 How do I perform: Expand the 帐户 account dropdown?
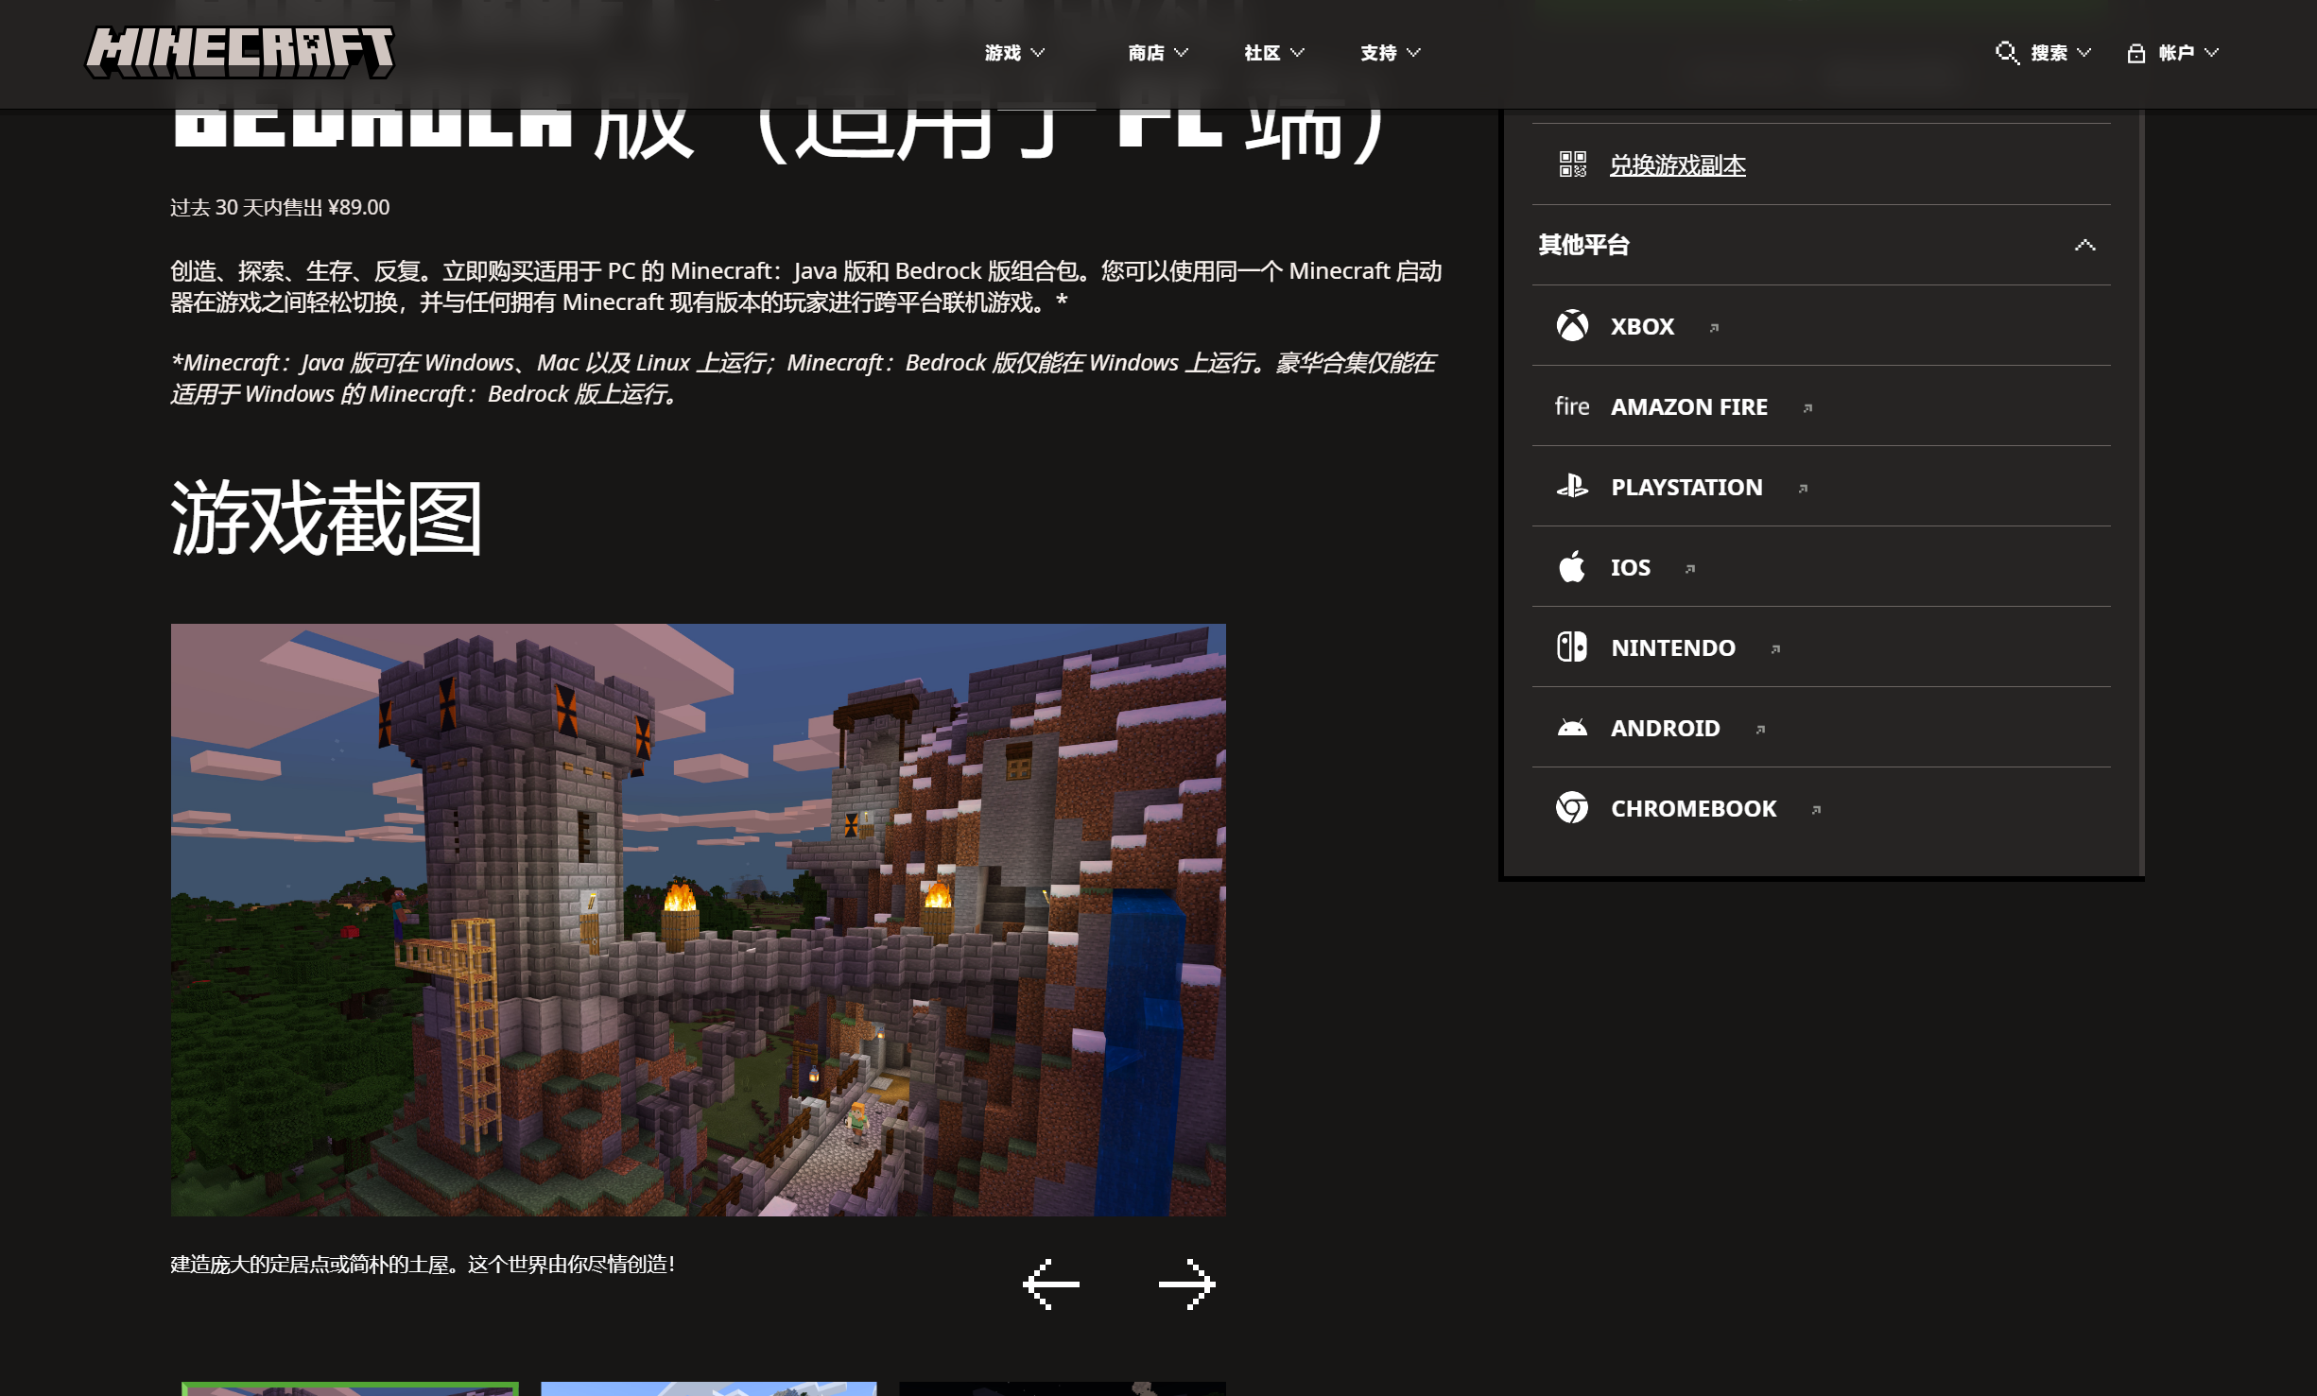(2172, 53)
